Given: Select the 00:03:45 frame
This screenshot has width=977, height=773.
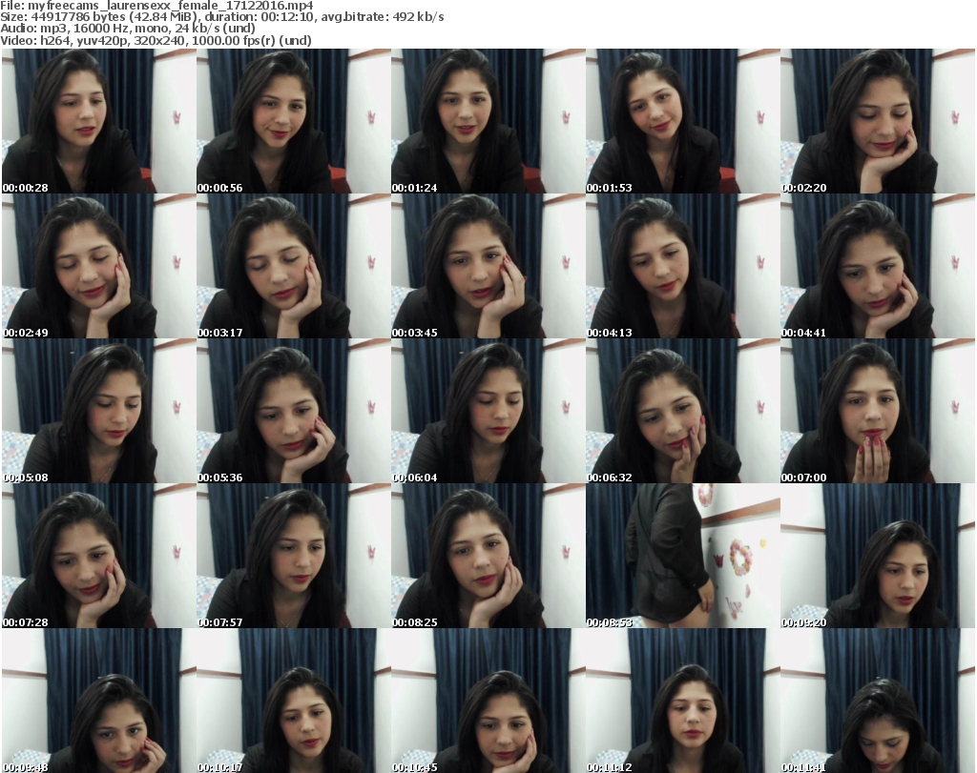Looking at the screenshot, I should 488,266.
